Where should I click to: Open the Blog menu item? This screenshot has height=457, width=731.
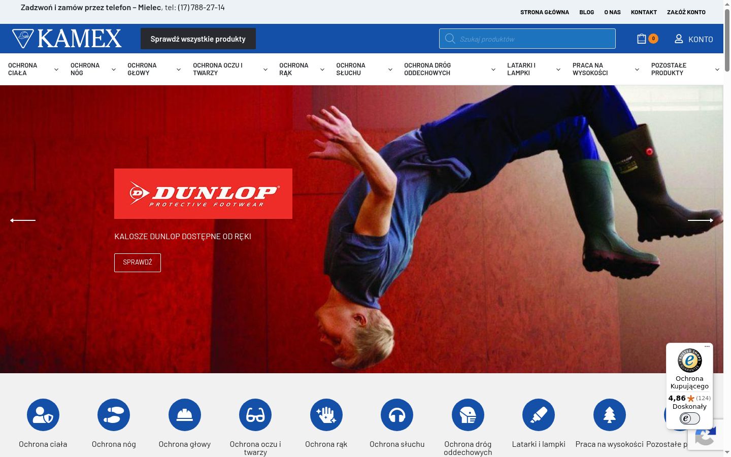[x=587, y=12]
